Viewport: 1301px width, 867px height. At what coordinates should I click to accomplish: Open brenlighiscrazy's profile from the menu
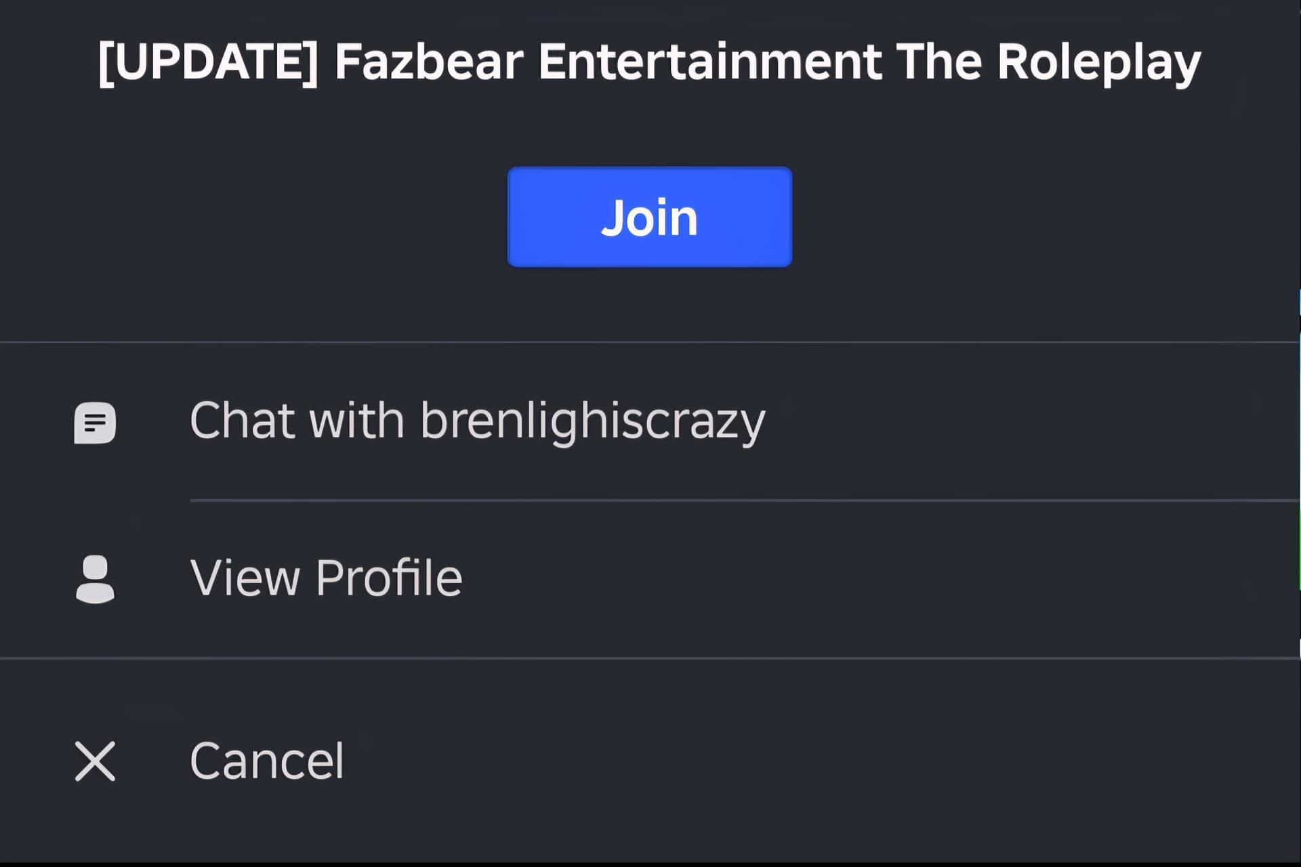click(650, 579)
